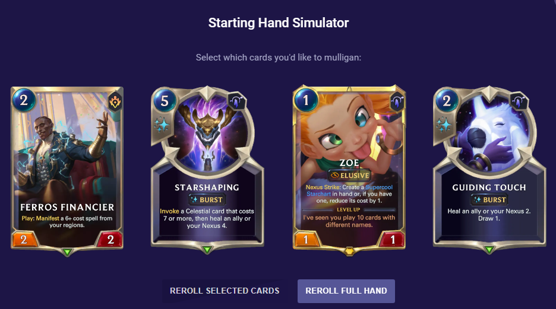This screenshot has width=556, height=309.
Task: Click the Piltover & Zaun region icon on Ferros Financier
Action: pyautogui.click(x=115, y=102)
